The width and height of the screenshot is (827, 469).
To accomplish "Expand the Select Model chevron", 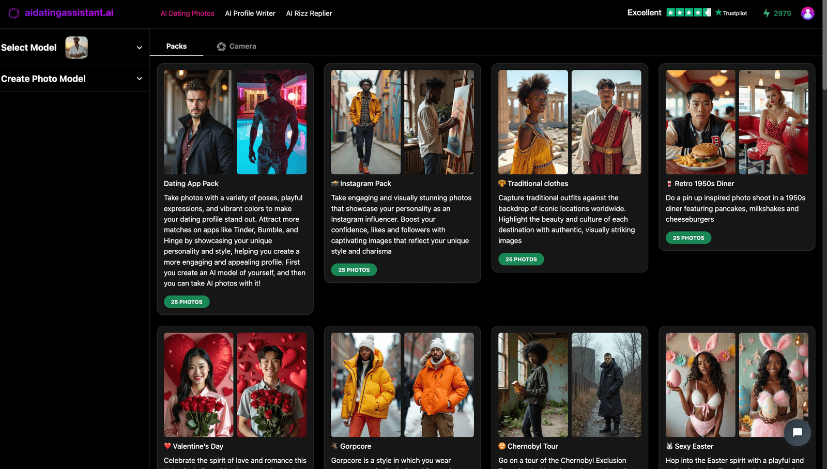I will point(139,48).
